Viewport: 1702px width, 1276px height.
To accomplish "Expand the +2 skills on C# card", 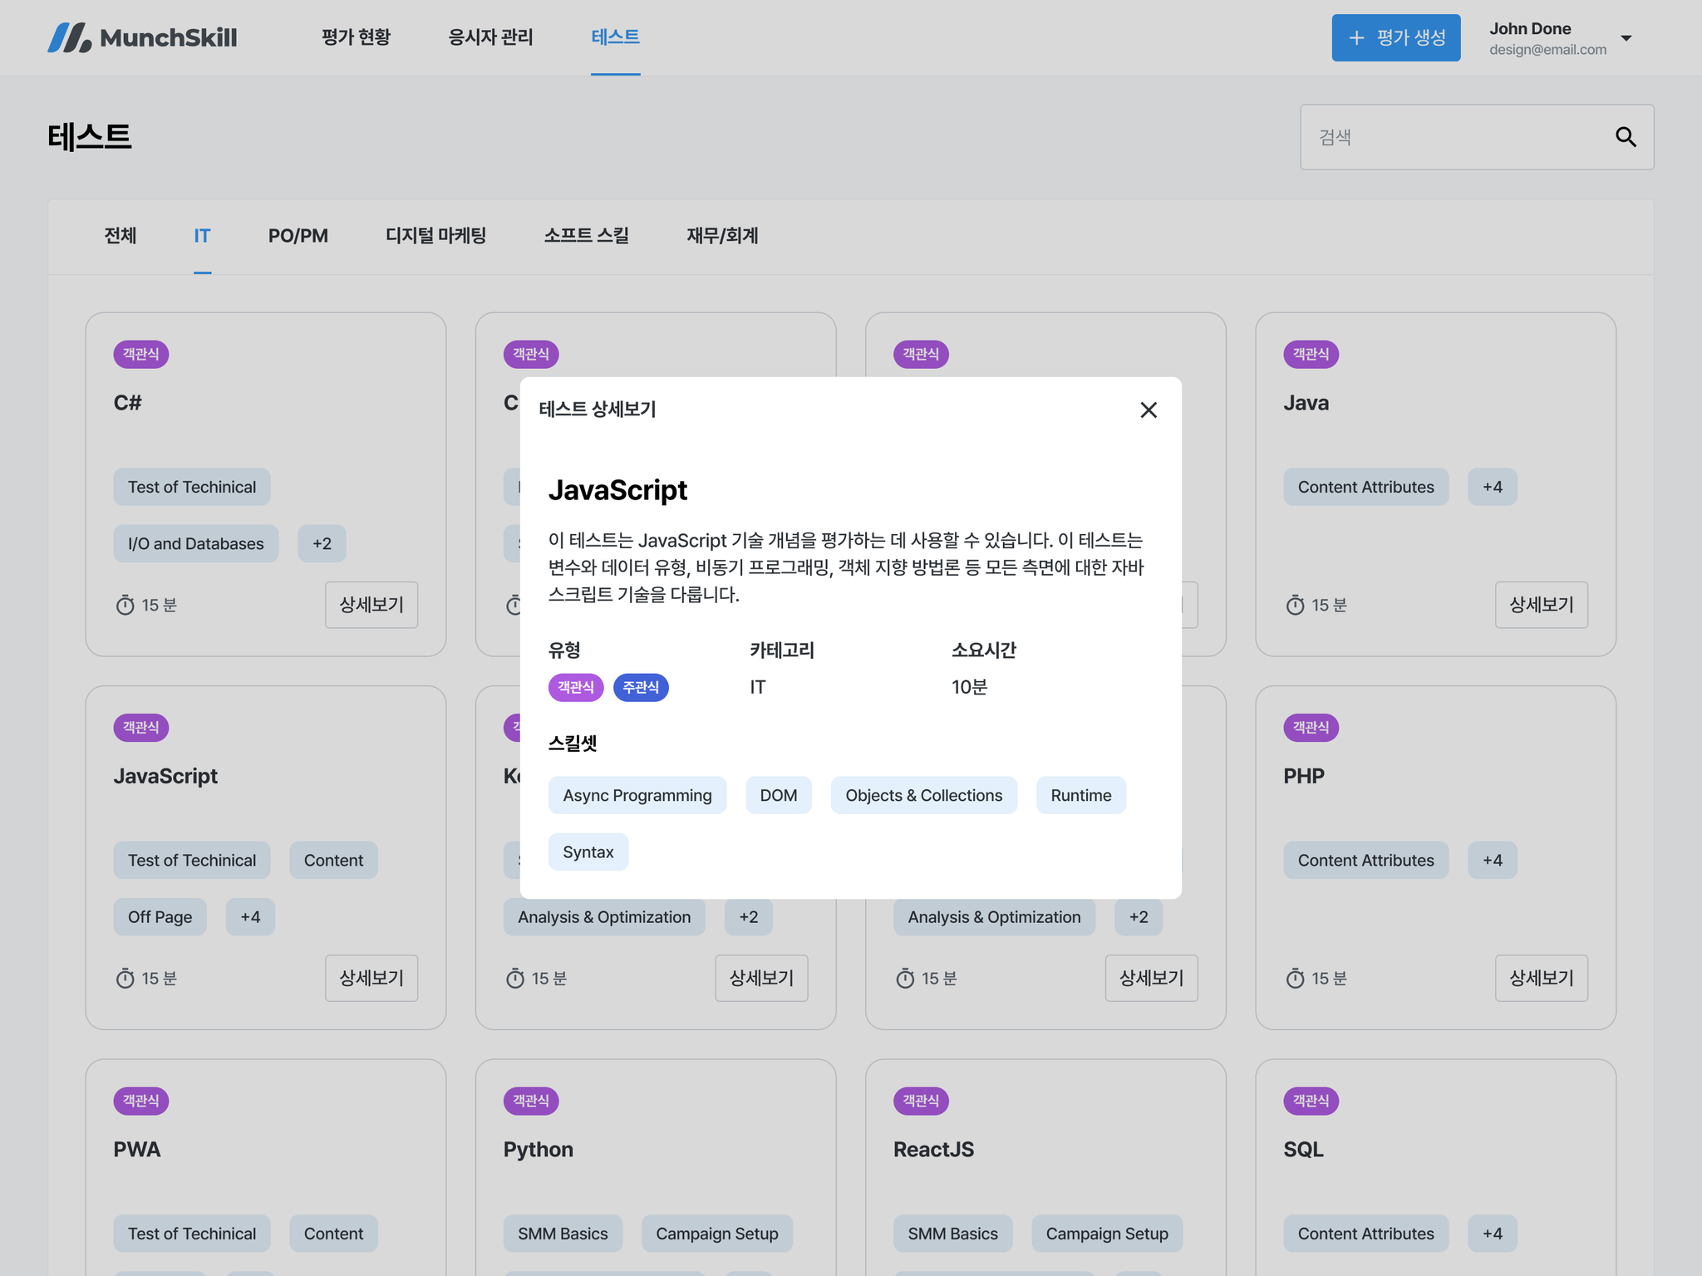I will click(x=322, y=543).
